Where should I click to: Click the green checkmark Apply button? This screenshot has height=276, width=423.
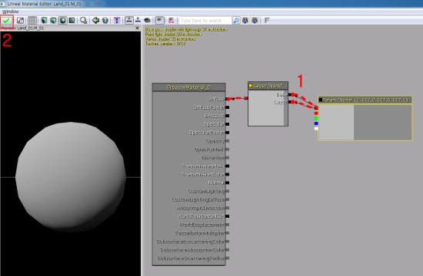6,21
